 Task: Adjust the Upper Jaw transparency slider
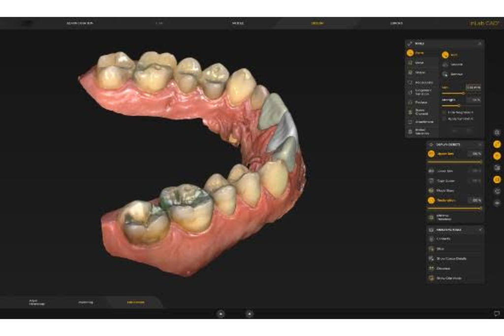click(455, 162)
